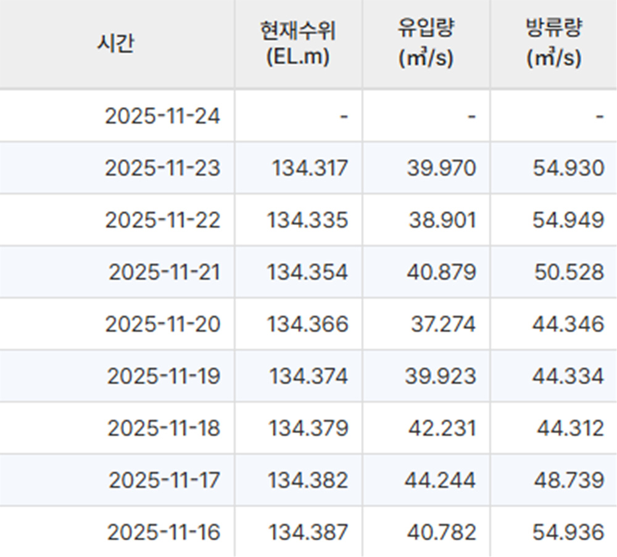The image size is (617, 557).
Task: Click discharge value 54.930
Action: (568, 168)
